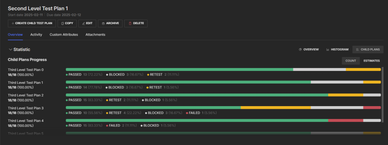Toggle statistic view to Histogram
The width and height of the screenshot is (388, 145).
point(337,49)
